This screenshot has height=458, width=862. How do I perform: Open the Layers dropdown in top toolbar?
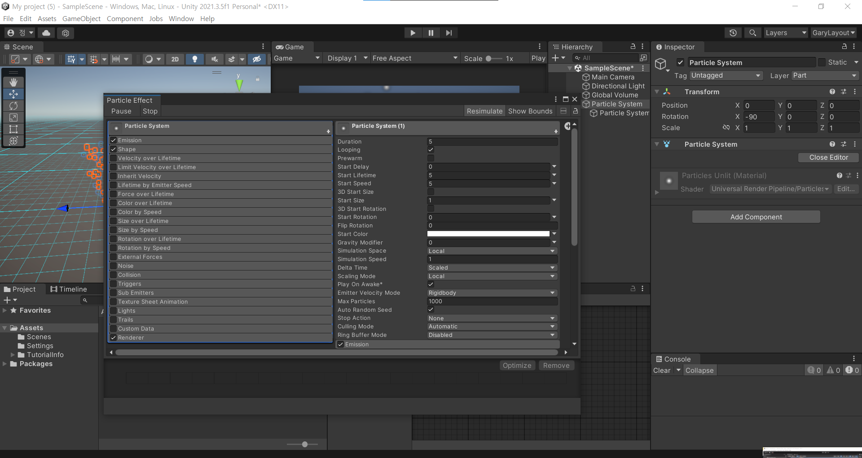(x=786, y=33)
